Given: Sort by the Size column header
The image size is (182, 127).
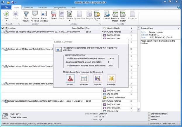Looking at the screenshot, I should pos(92,28).
